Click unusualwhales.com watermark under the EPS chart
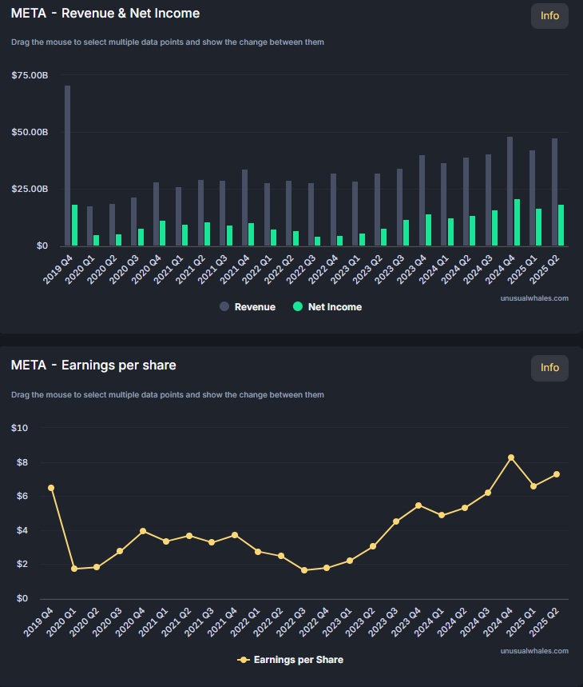 pyautogui.click(x=534, y=651)
